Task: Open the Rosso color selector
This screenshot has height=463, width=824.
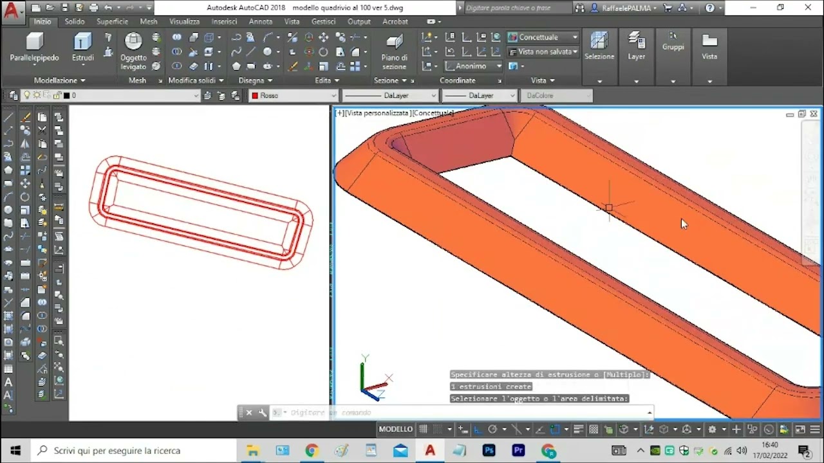Action: pyautogui.click(x=293, y=95)
